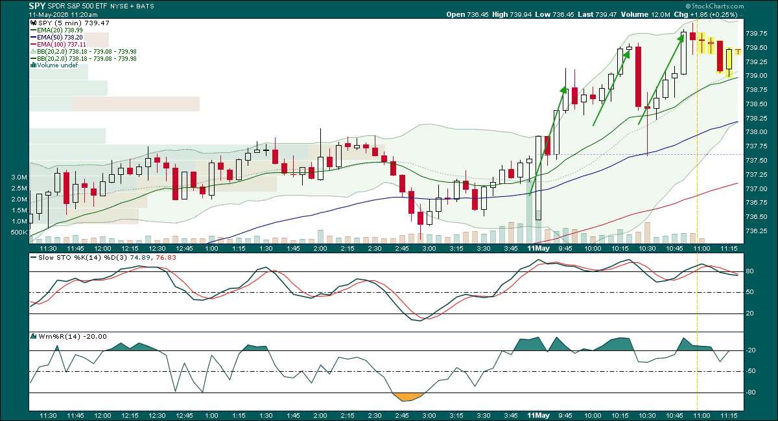Click the -80 level on Williams %R axis

(x=752, y=393)
